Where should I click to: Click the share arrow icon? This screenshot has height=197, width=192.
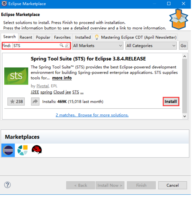click(x=35, y=102)
